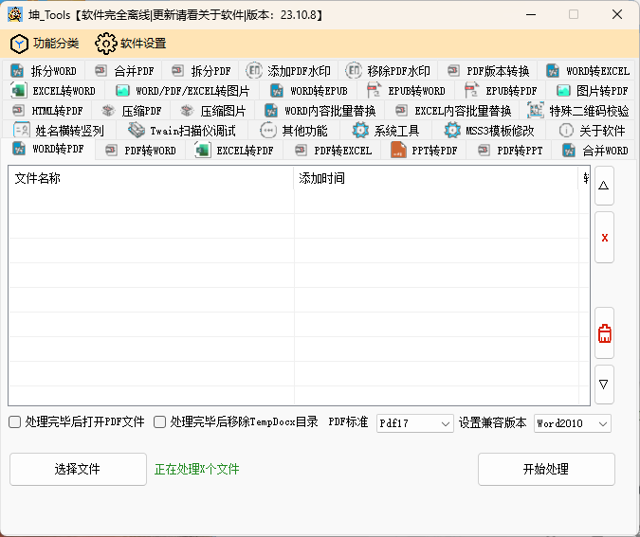The height and width of the screenshot is (537, 640).
Task: Click the red X remove file icon
Action: click(x=604, y=237)
